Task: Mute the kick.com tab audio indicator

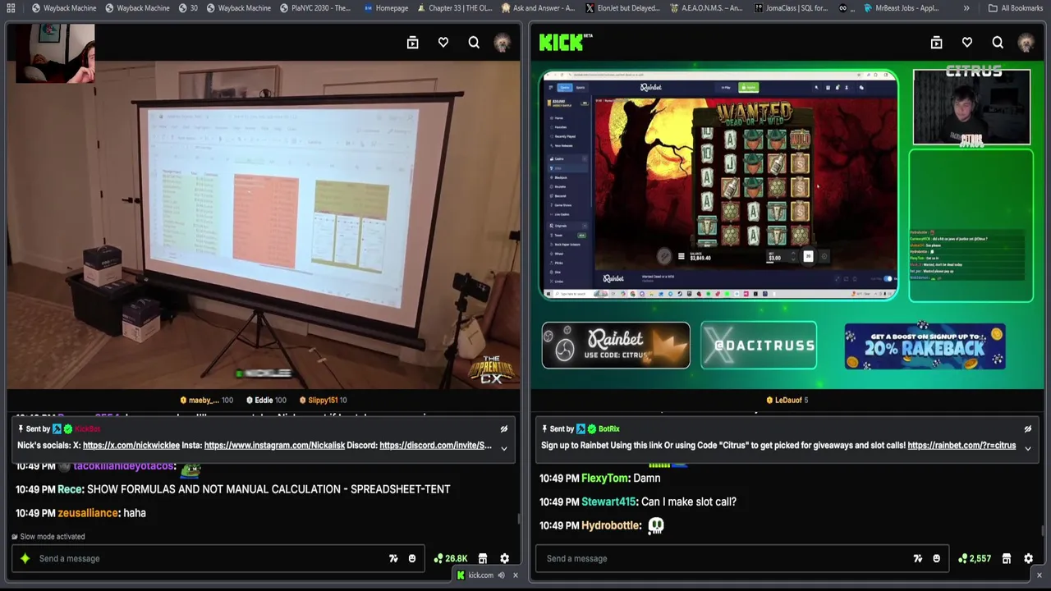Action: (x=501, y=575)
